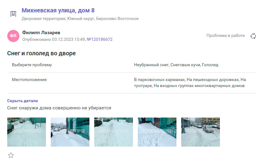
Task: Click the courtyard playground icon beside the address
Action: point(13,14)
